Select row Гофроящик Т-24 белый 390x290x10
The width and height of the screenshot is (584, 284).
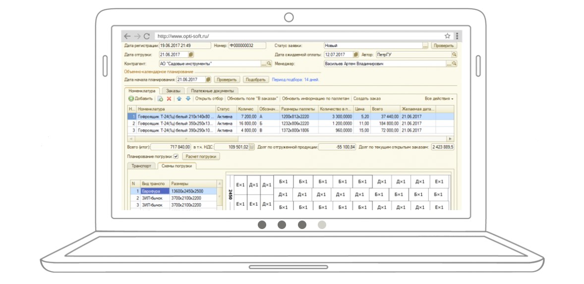291,130
